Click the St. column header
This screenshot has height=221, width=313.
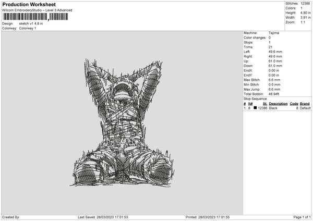[265, 103]
